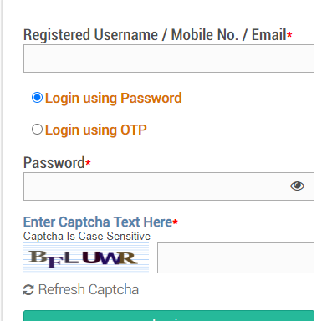332x321 pixels.
Task: Click the red asterisk after Captcha heading
Action: [x=175, y=222]
